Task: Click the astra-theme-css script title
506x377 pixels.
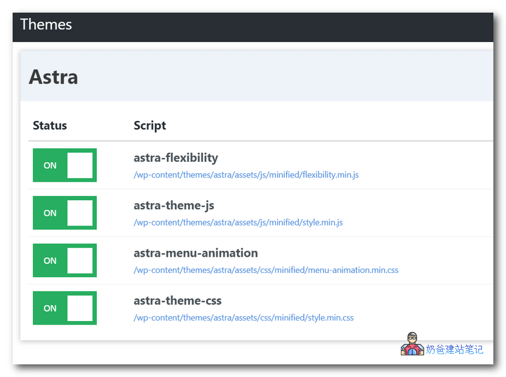Action: click(177, 300)
